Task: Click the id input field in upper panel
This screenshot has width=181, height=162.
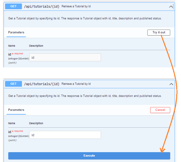Action: point(65,57)
